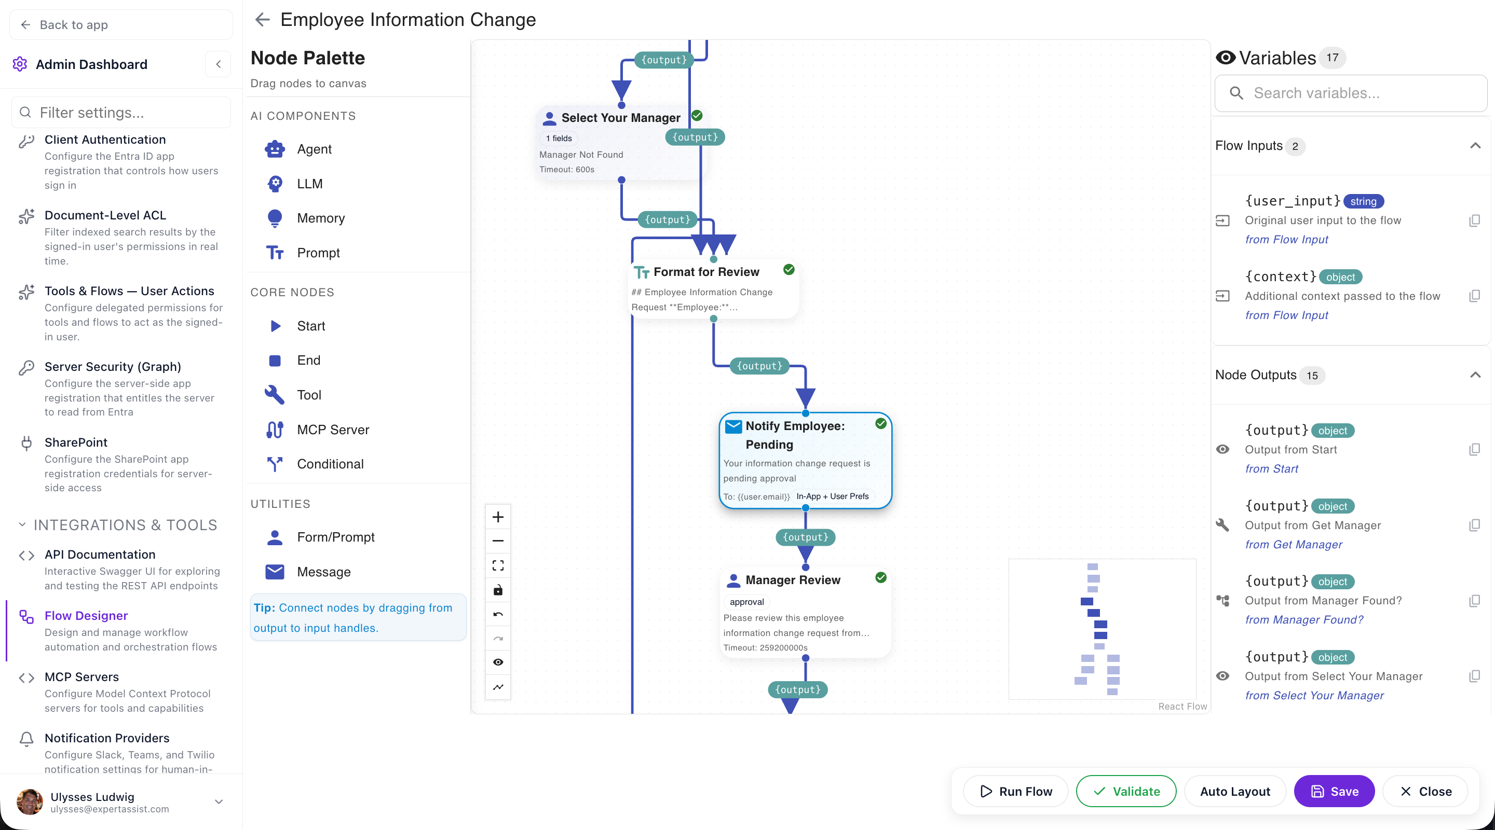Open Server Security (Graph) settings
The height and width of the screenshot is (830, 1495).
tap(121, 389)
